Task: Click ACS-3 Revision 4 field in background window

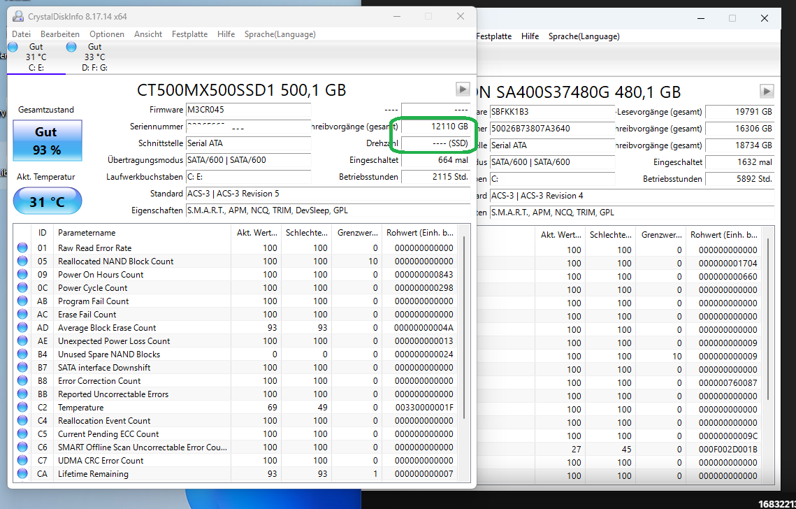Action: pyautogui.click(x=632, y=196)
